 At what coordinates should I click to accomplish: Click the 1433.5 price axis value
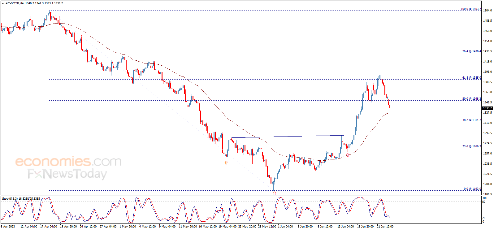coord(487,51)
